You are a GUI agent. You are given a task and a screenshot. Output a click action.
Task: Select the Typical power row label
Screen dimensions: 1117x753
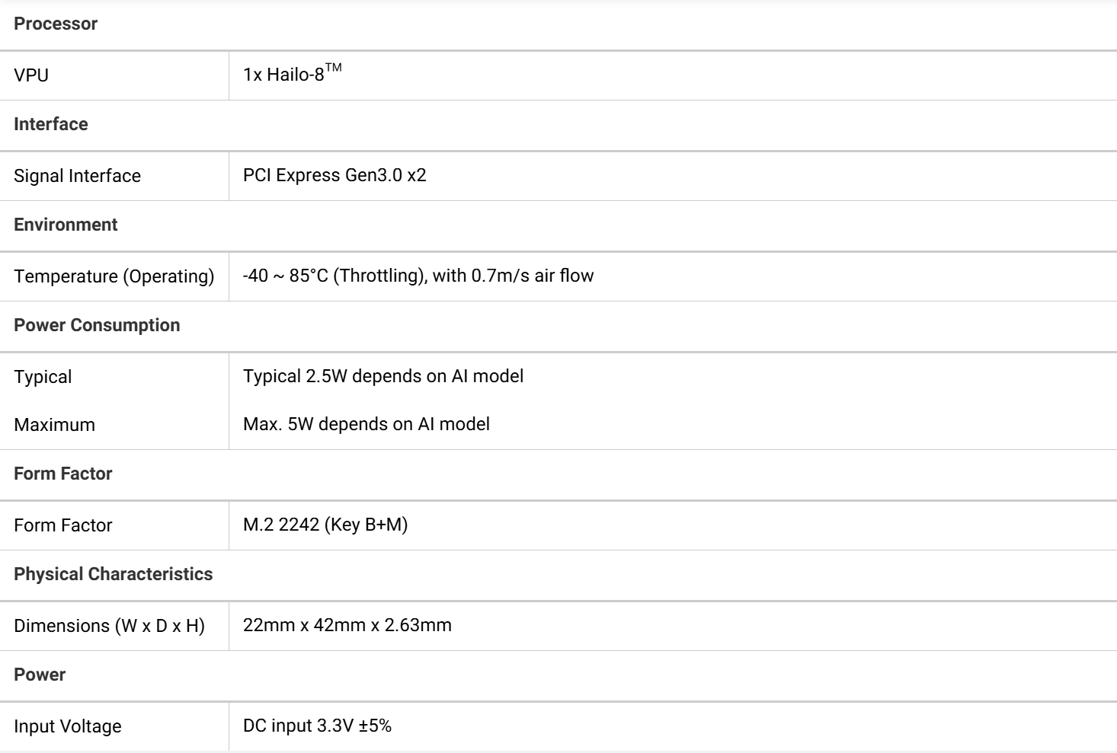pyautogui.click(x=43, y=377)
